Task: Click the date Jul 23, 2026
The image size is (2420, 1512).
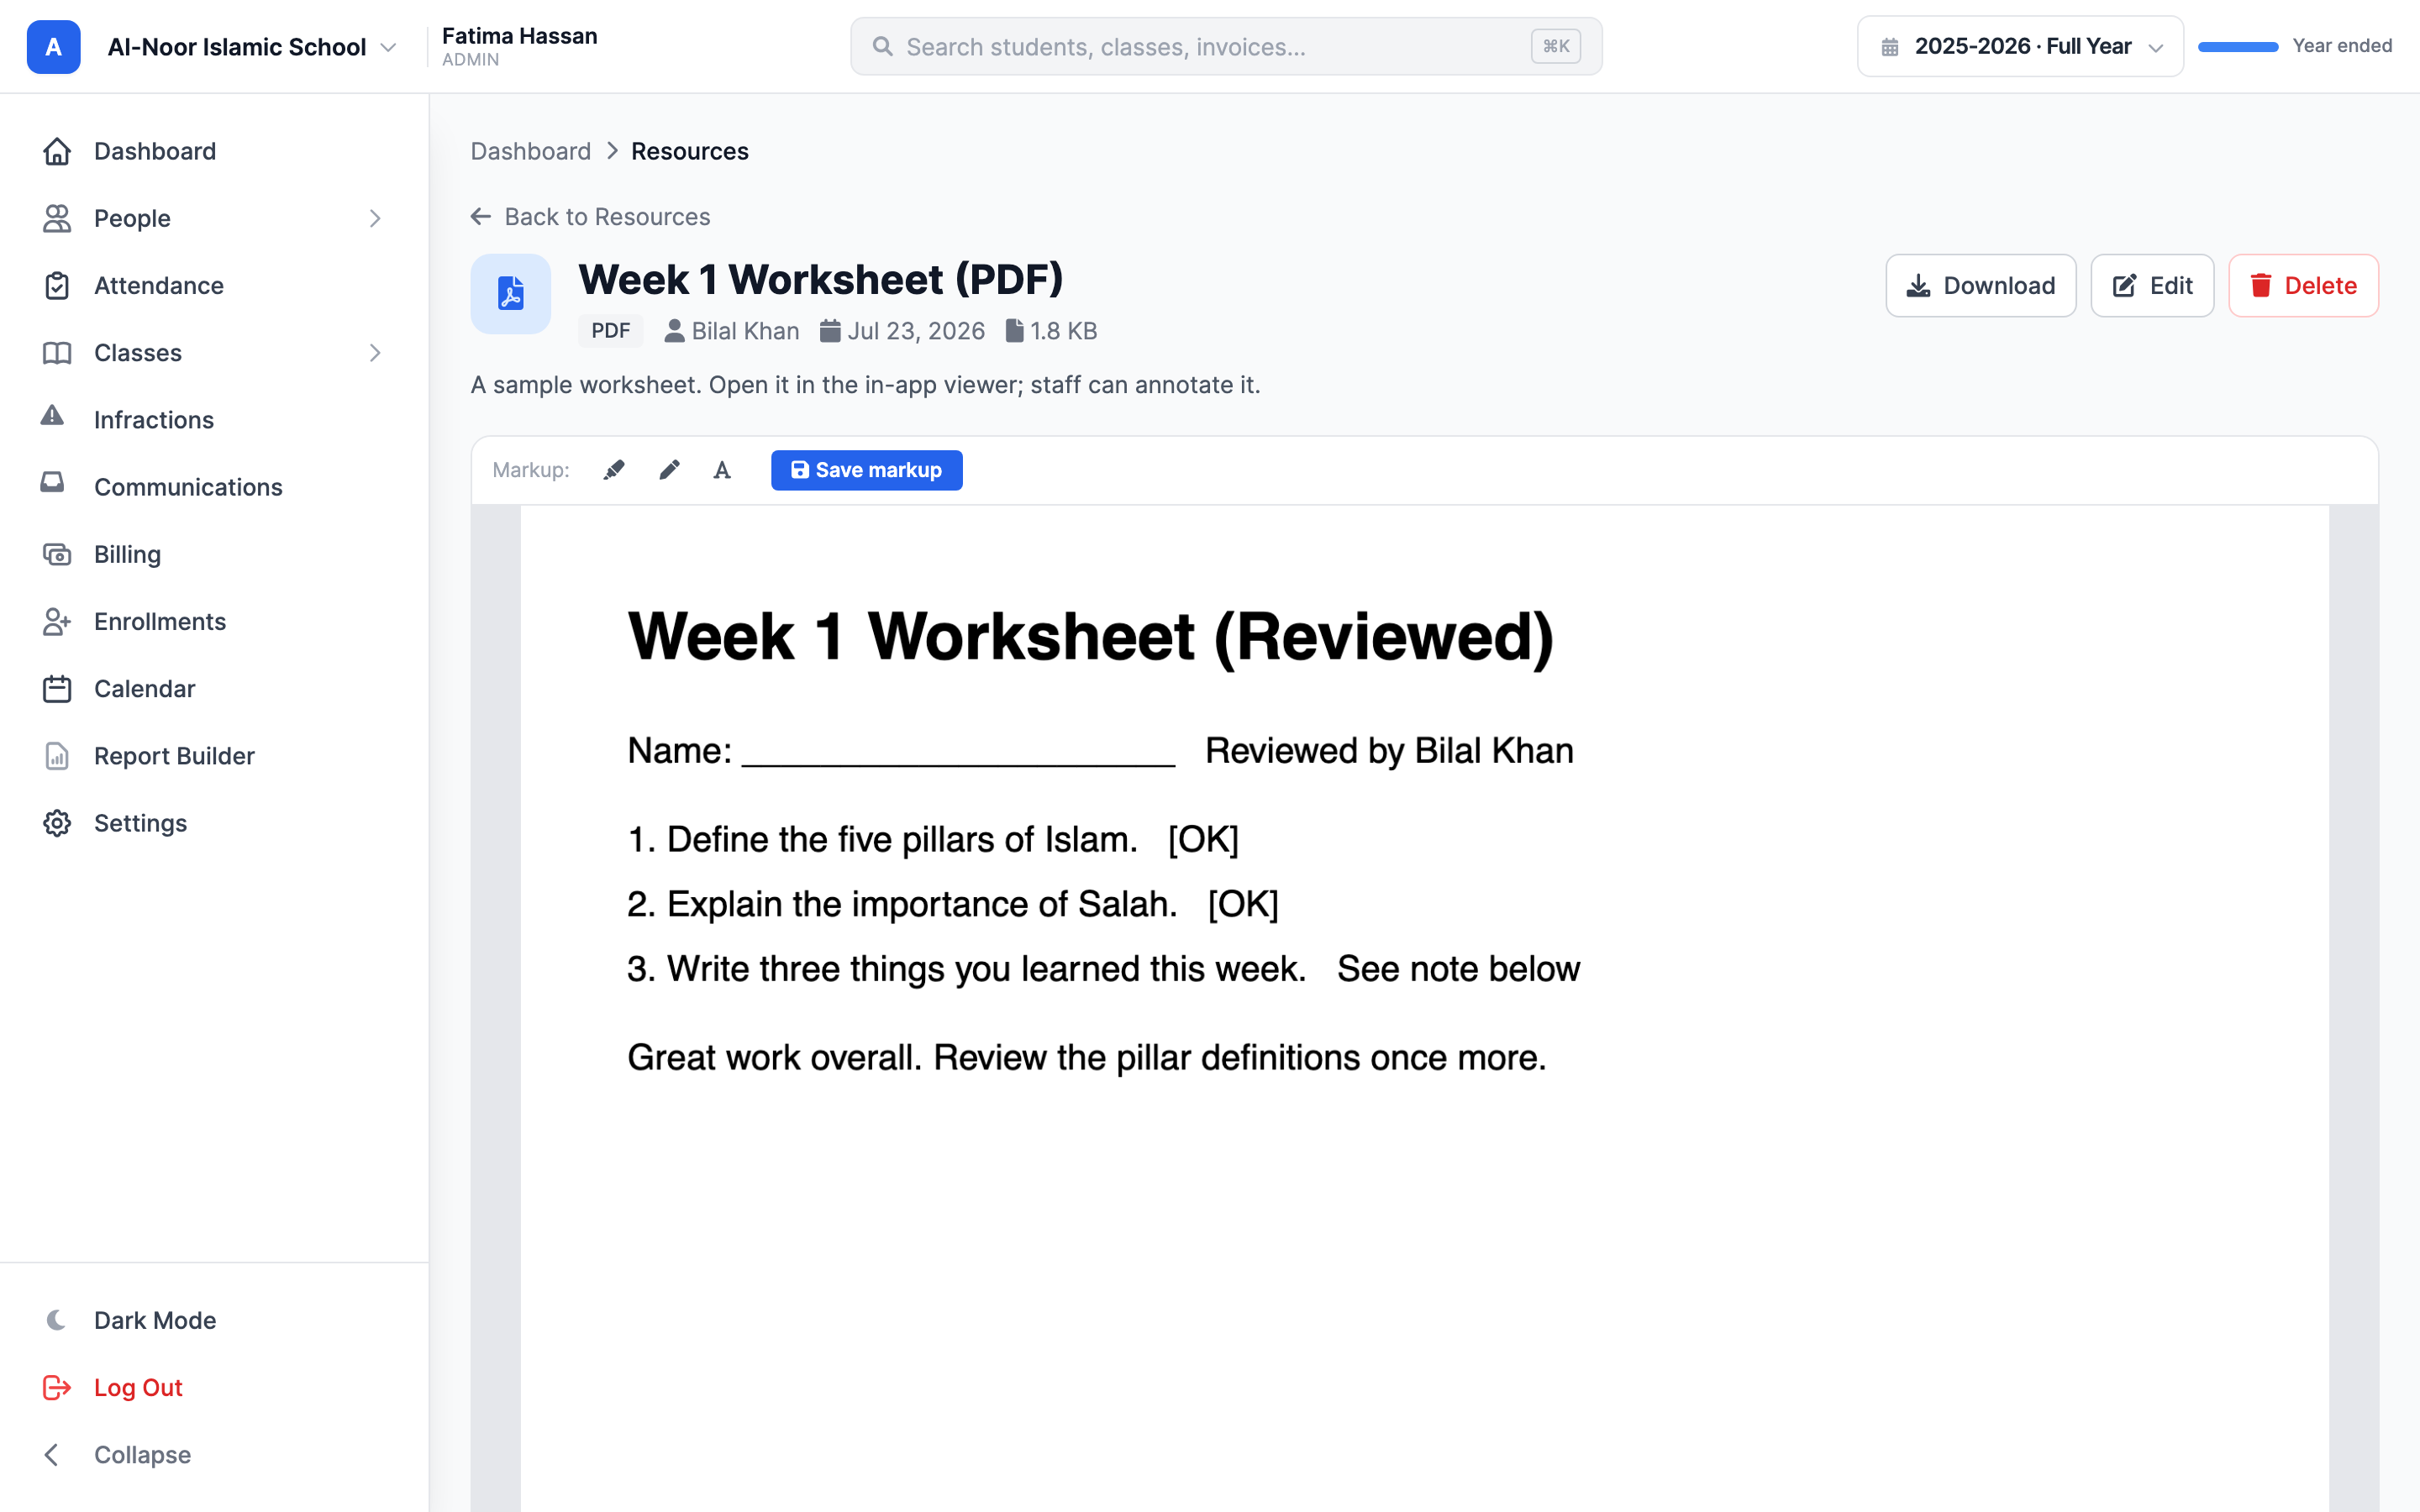Action: pos(916,331)
